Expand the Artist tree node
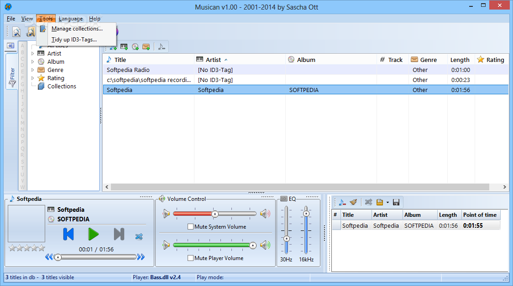Viewport: 513px width, 286px height. coord(32,53)
